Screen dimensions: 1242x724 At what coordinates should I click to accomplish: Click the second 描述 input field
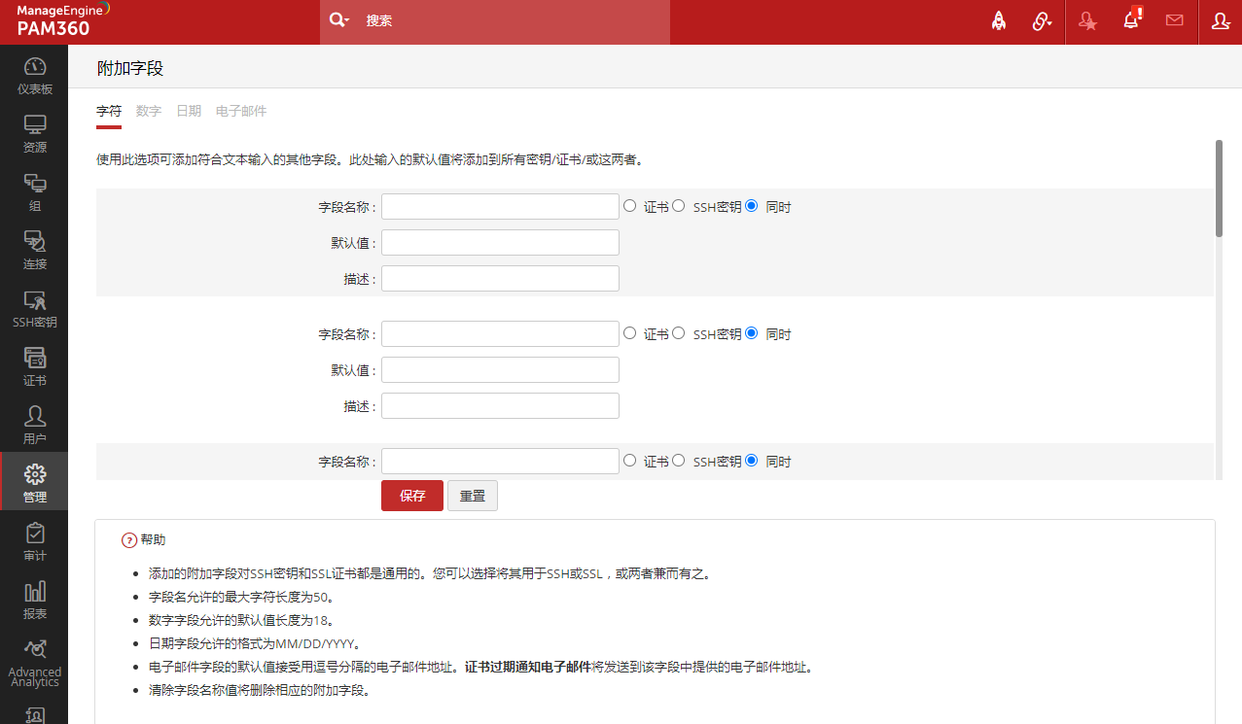coord(500,405)
